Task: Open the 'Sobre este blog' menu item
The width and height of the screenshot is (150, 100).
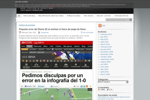Action: [x=29, y=16]
